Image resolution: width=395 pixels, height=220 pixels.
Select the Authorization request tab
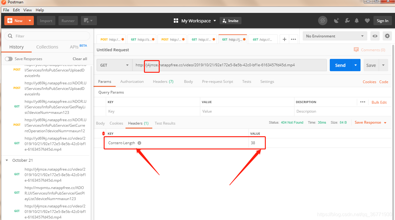click(132, 81)
